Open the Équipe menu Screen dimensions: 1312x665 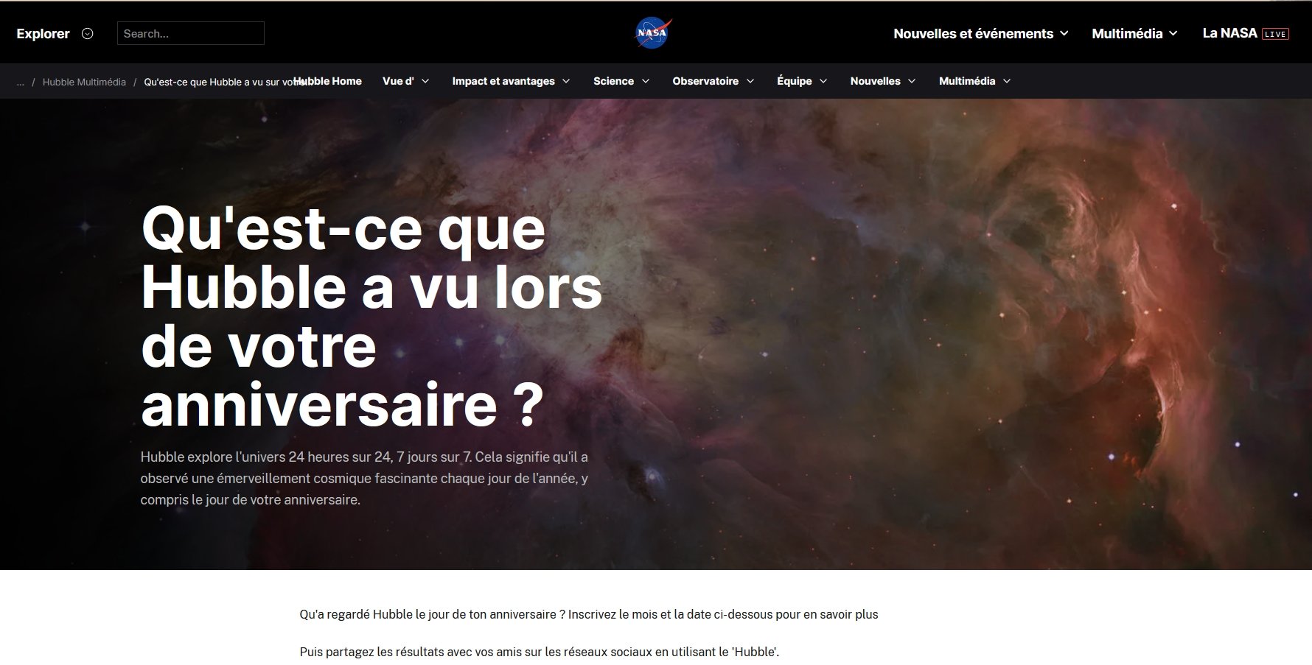[802, 81]
